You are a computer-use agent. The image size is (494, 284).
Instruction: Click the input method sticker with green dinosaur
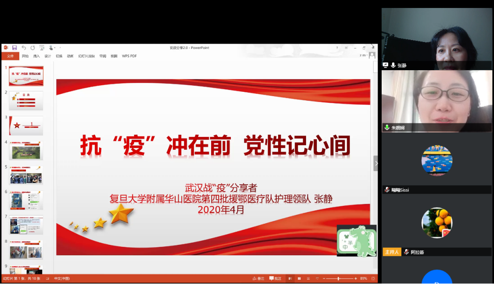click(357, 241)
